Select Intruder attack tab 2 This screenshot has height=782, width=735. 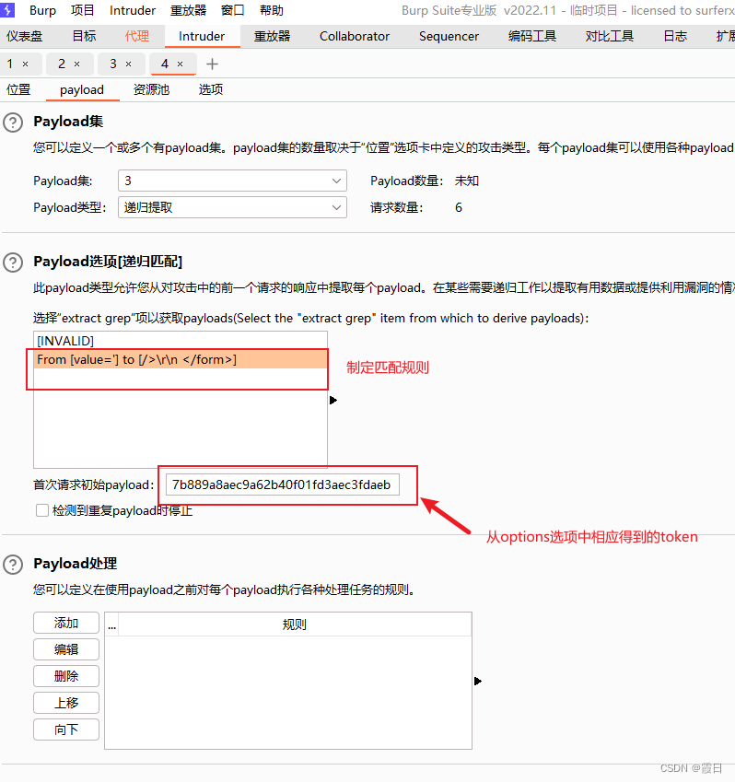click(62, 64)
